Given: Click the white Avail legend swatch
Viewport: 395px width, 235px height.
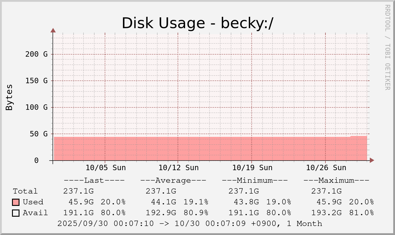Looking at the screenshot, I should (16, 213).
